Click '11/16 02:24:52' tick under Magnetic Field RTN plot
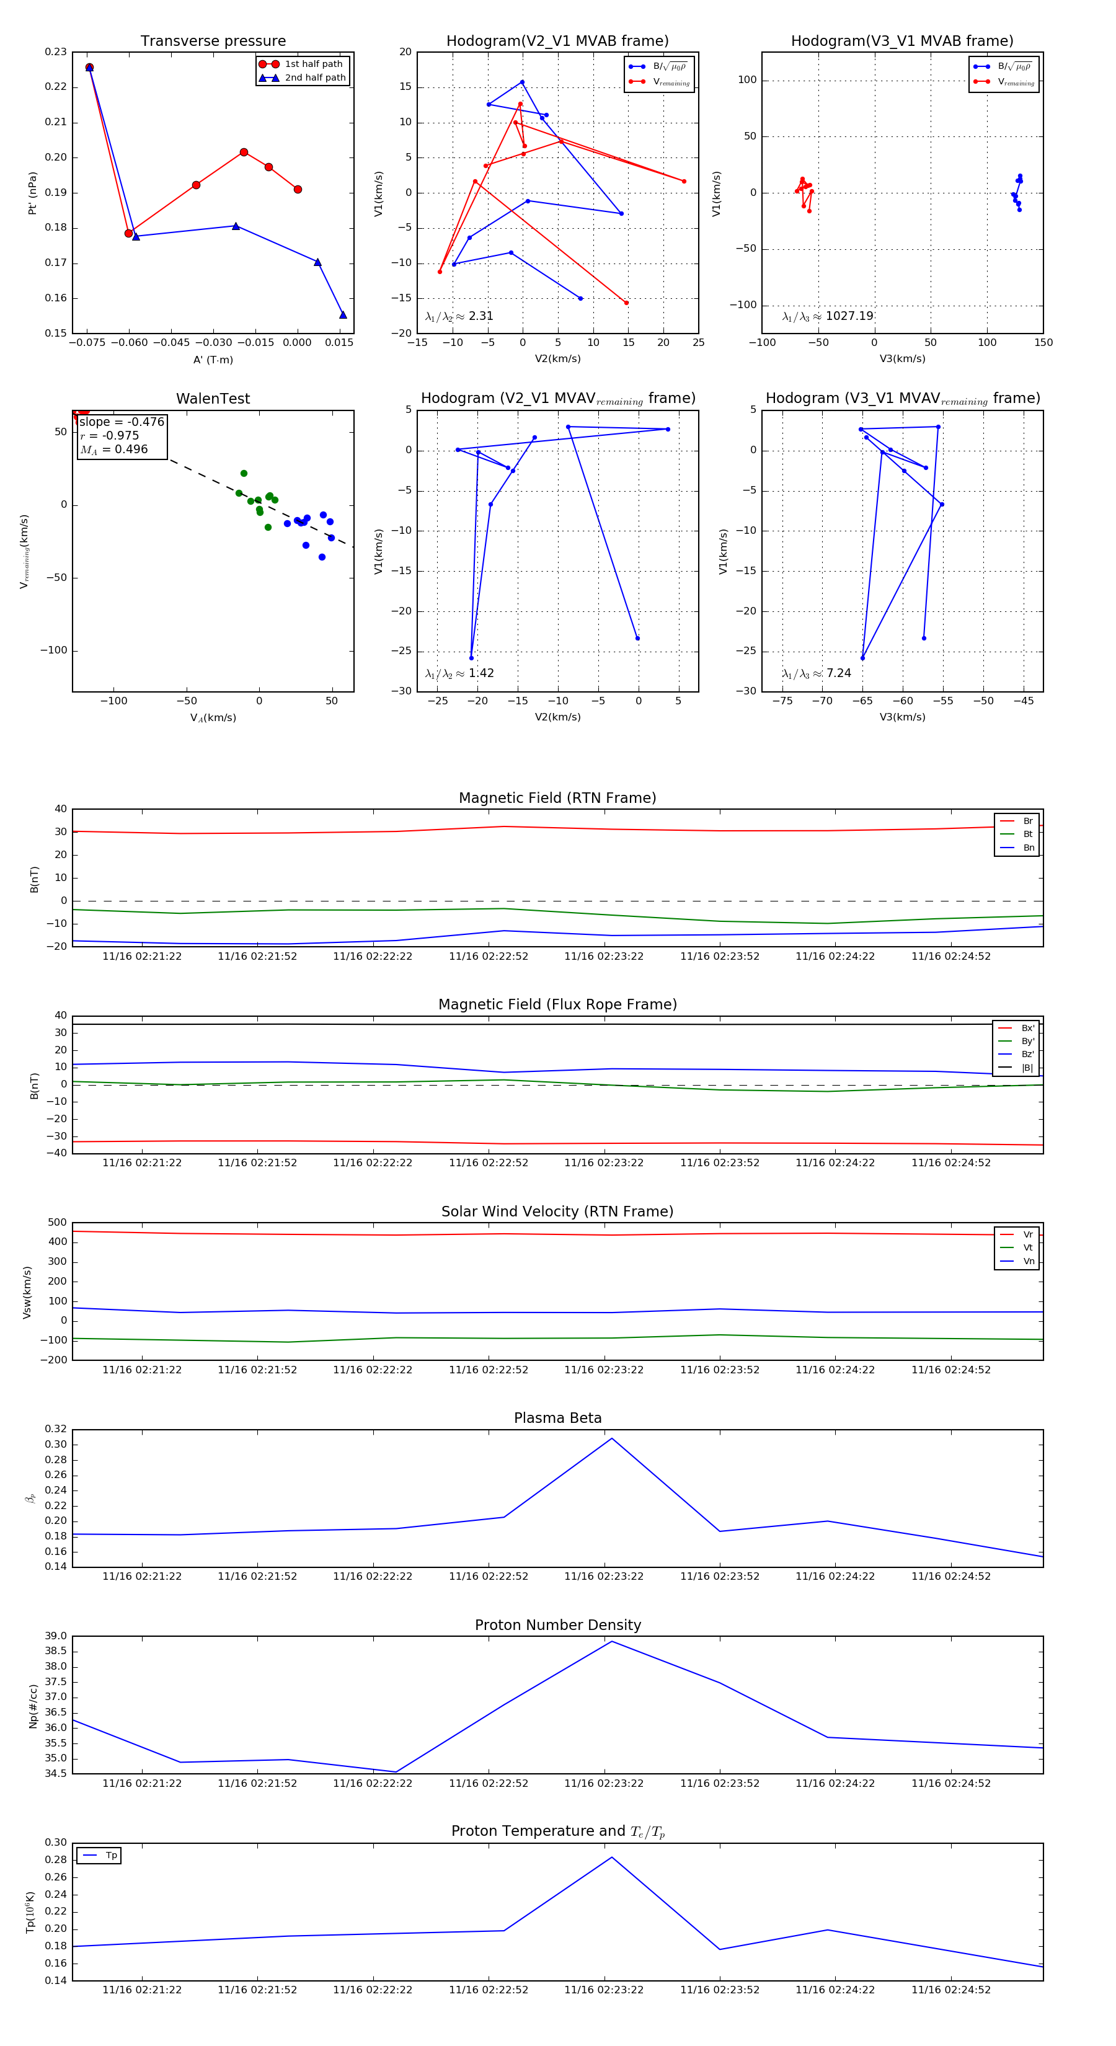Screen dimensions: 1116x2046 tap(951, 956)
